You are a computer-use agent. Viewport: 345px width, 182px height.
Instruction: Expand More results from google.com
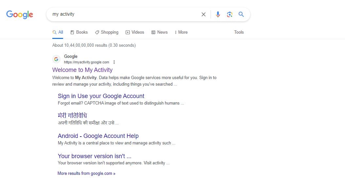[x=86, y=174]
